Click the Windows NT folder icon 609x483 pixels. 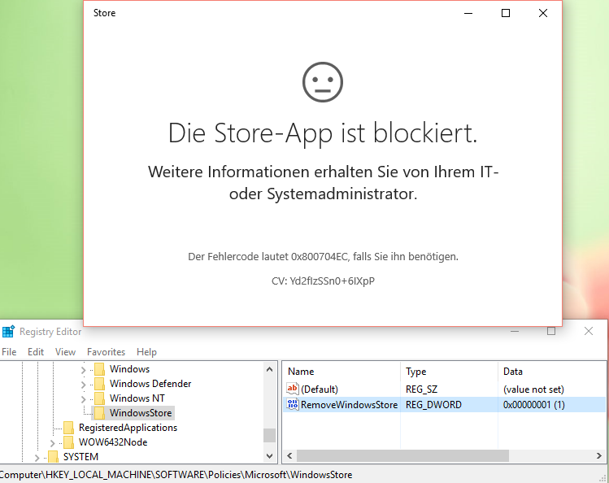click(99, 398)
